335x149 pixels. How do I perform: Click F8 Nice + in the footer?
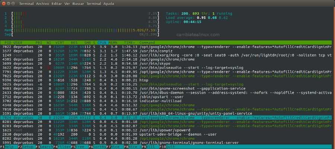click(133, 147)
